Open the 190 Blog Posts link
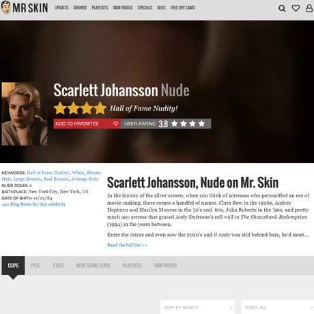Image resolution: width=314 pixels, height=314 pixels. pos(33,204)
